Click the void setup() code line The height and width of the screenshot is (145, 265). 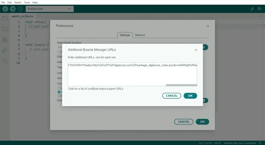[38, 22]
